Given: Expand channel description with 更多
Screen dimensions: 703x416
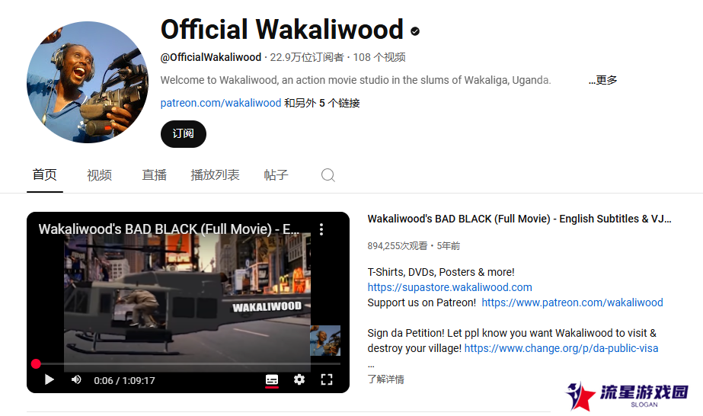Looking at the screenshot, I should (x=603, y=80).
